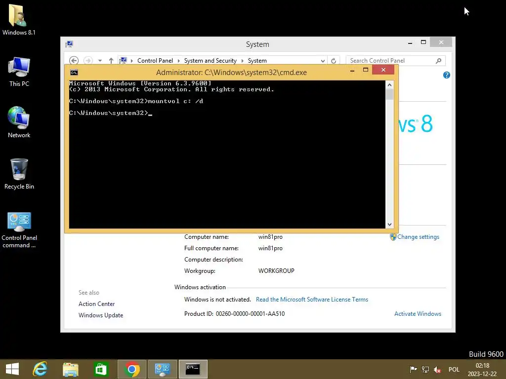The height and width of the screenshot is (379, 506).
Task: Click Product ID 00260-00000-00001-AA510 text
Action: click(234, 313)
